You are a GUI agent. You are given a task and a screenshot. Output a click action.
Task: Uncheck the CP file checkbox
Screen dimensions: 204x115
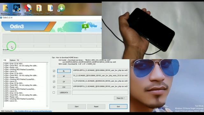54,82
